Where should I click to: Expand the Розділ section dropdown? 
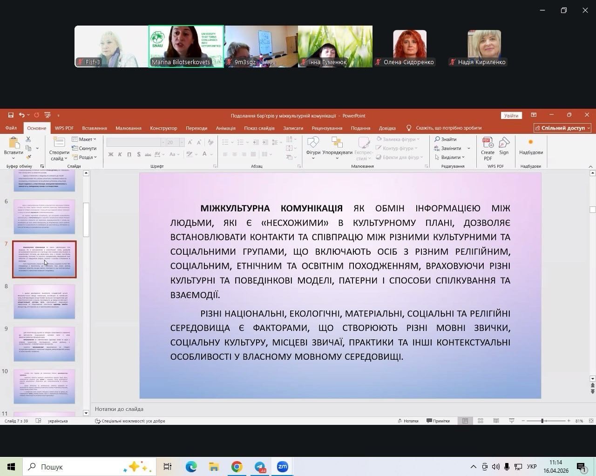click(x=84, y=157)
